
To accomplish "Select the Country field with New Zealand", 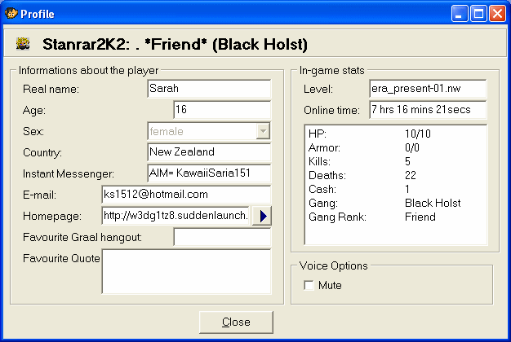I will coord(208,152).
